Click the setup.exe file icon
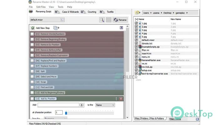 click(x=140, y=70)
